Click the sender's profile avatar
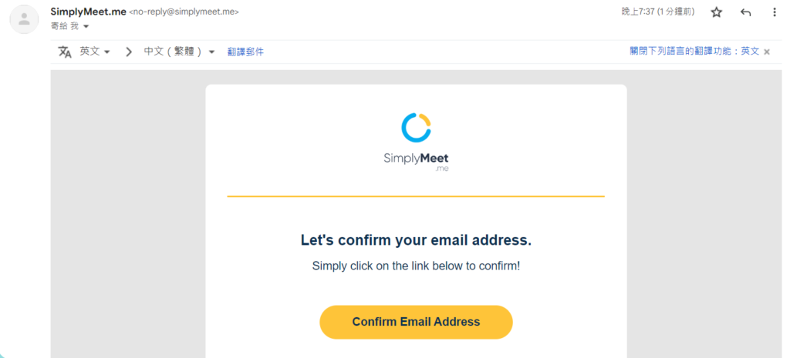Viewport: 790px width, 358px height. (24, 19)
